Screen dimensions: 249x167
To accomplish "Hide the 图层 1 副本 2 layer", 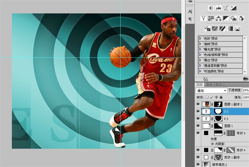I will (198, 104).
